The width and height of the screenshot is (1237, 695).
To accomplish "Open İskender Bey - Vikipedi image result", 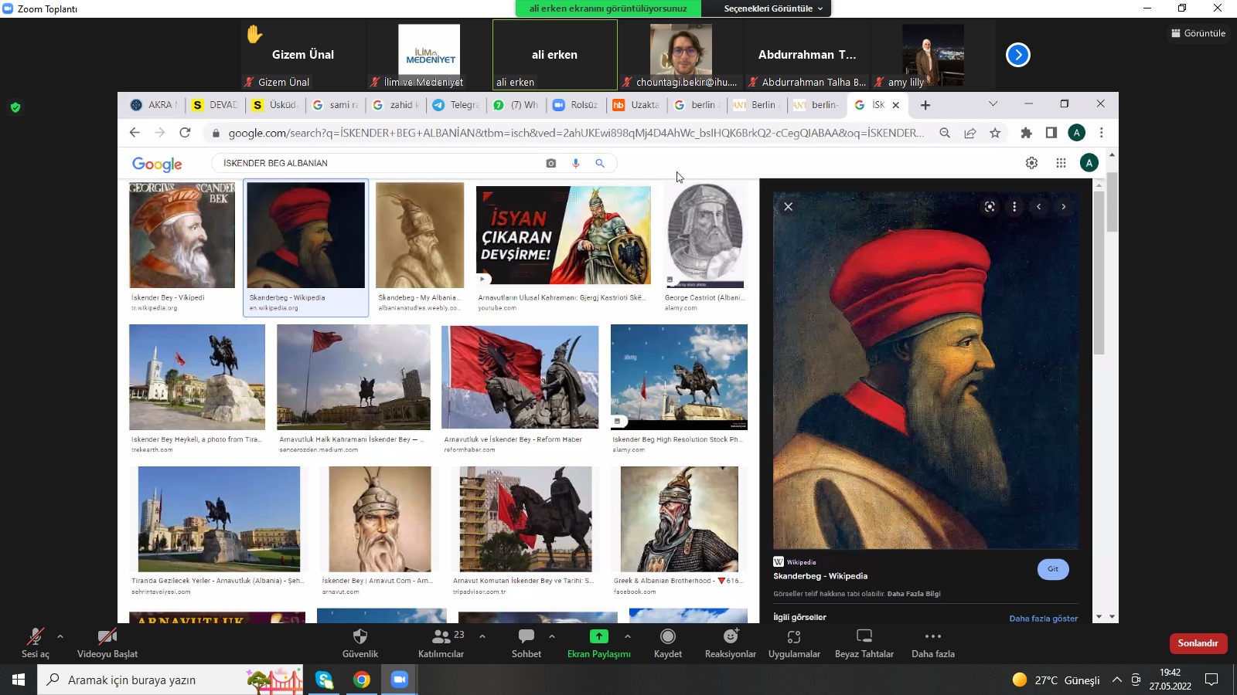I will pyautogui.click(x=182, y=235).
